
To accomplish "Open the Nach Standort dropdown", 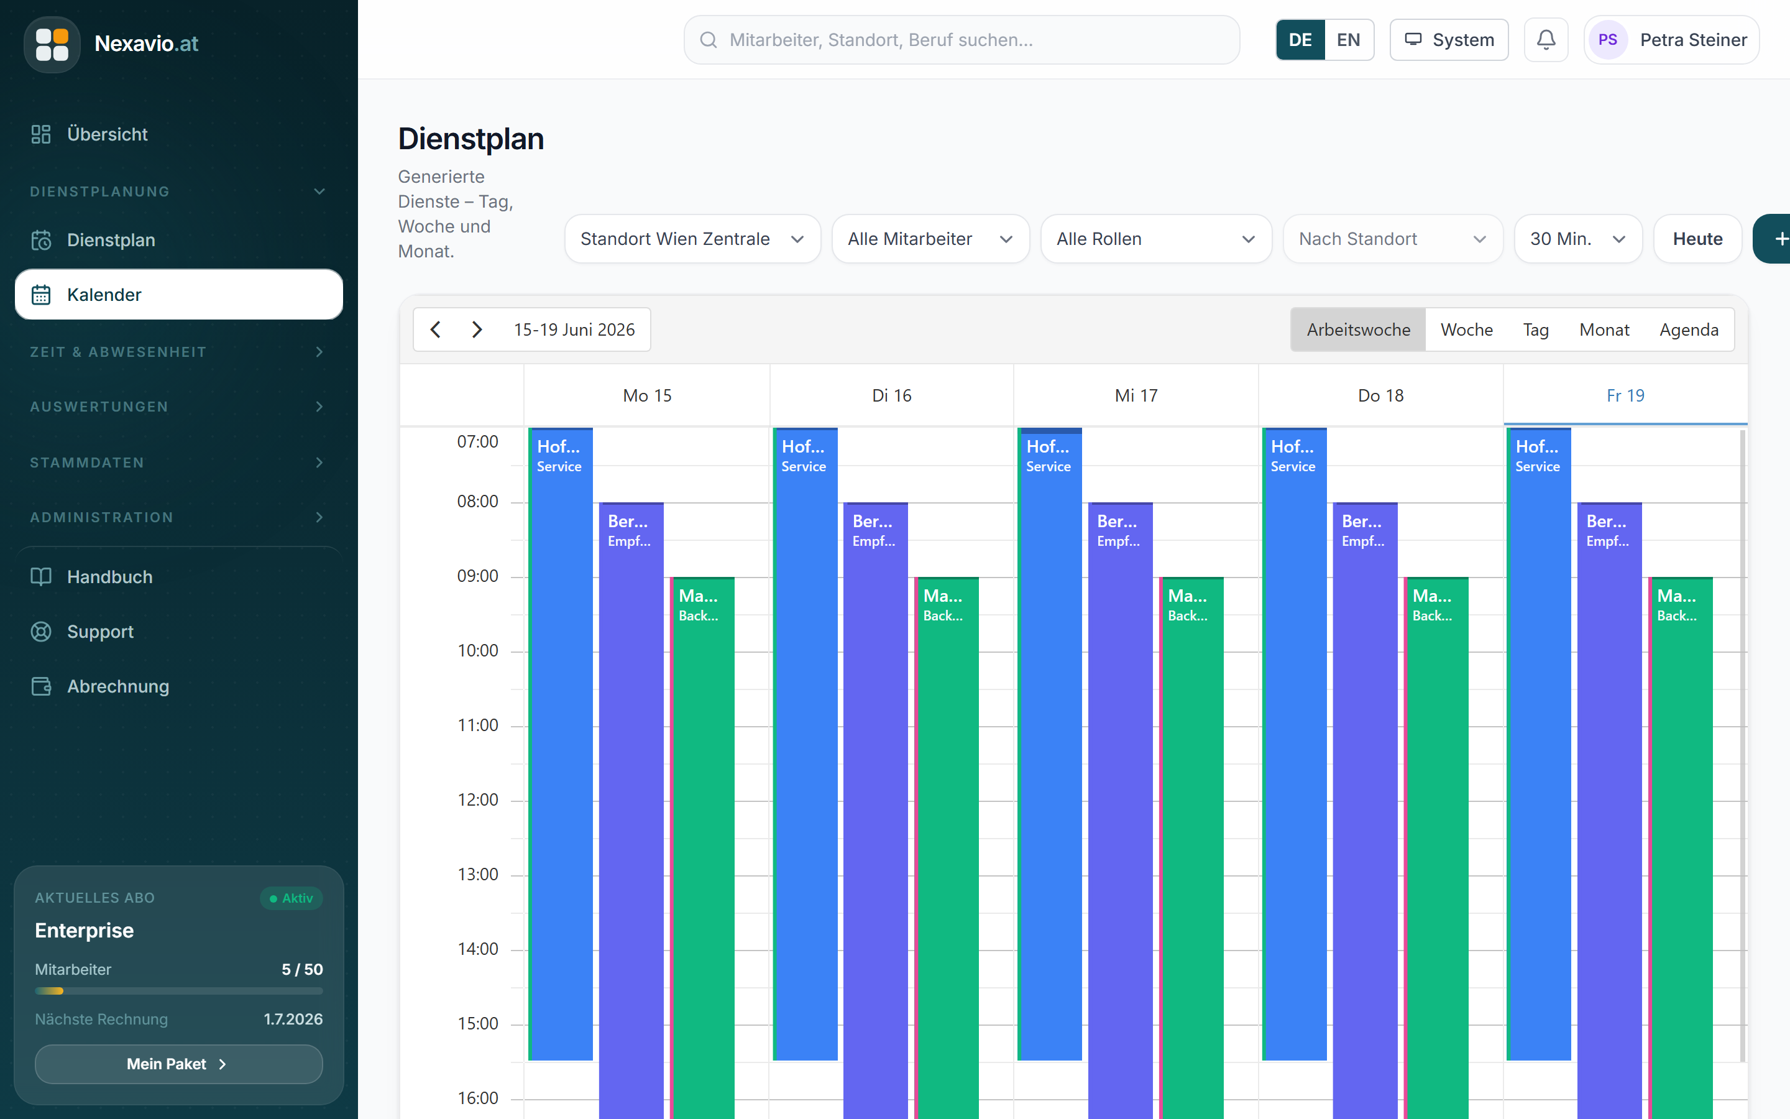I will point(1393,239).
